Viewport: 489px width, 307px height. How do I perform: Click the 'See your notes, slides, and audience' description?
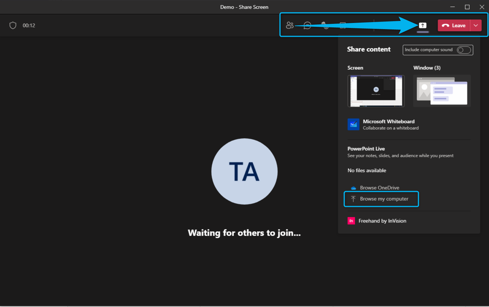[x=400, y=156]
